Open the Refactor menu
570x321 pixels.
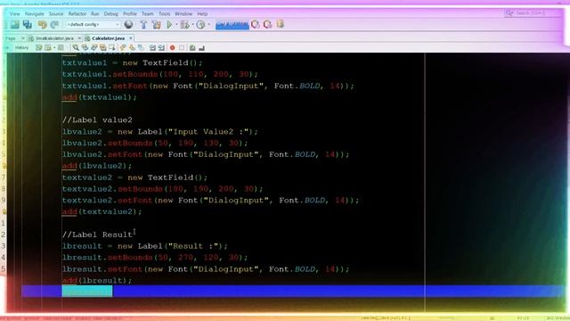point(77,13)
